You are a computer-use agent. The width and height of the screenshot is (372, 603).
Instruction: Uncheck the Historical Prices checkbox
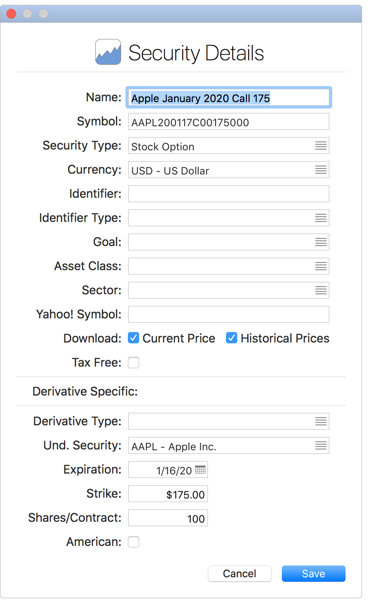(231, 338)
